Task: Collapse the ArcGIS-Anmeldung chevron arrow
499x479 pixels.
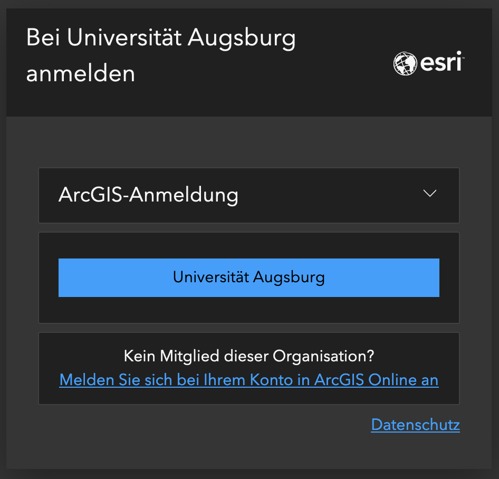Action: click(x=430, y=194)
